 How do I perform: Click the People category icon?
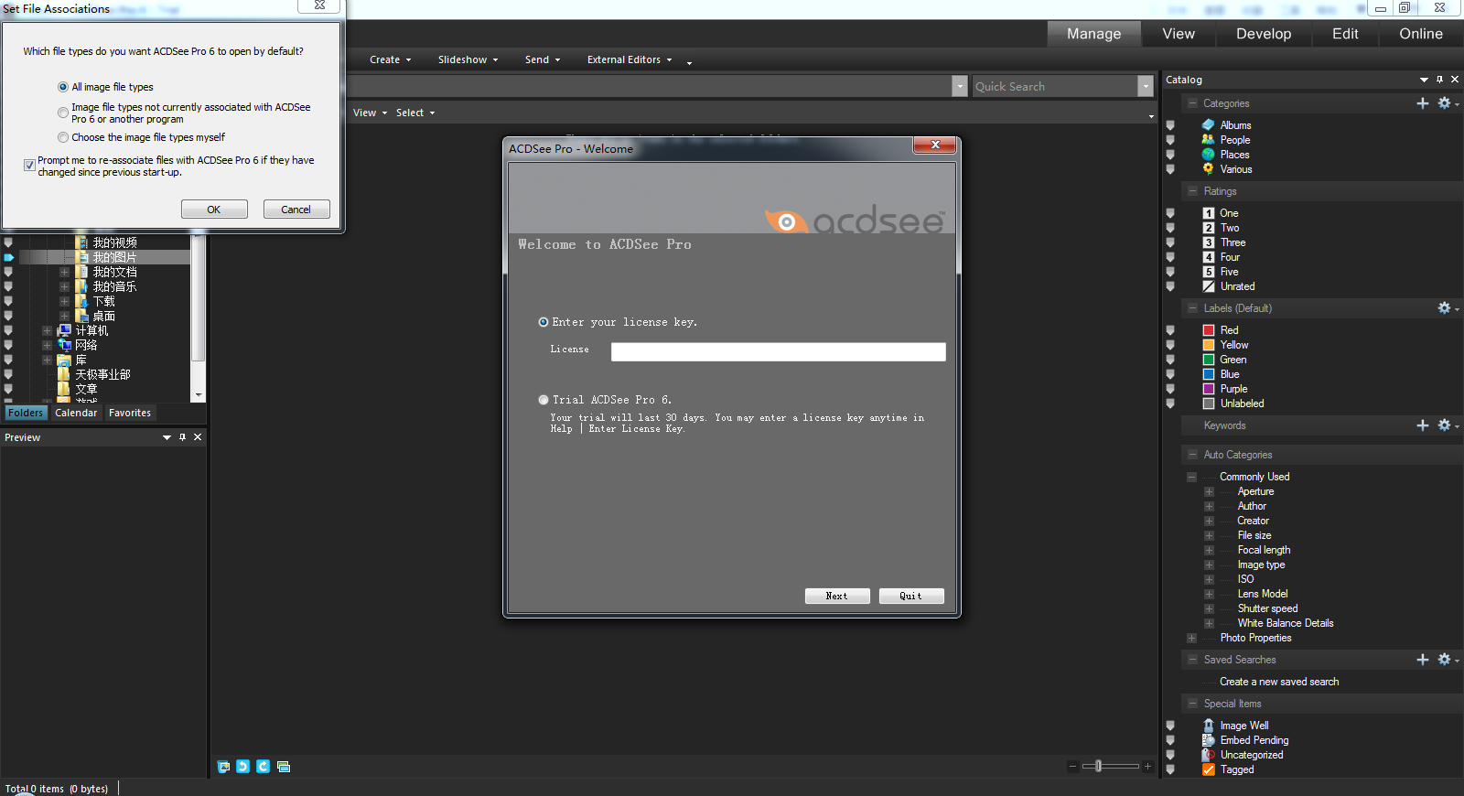(1208, 140)
